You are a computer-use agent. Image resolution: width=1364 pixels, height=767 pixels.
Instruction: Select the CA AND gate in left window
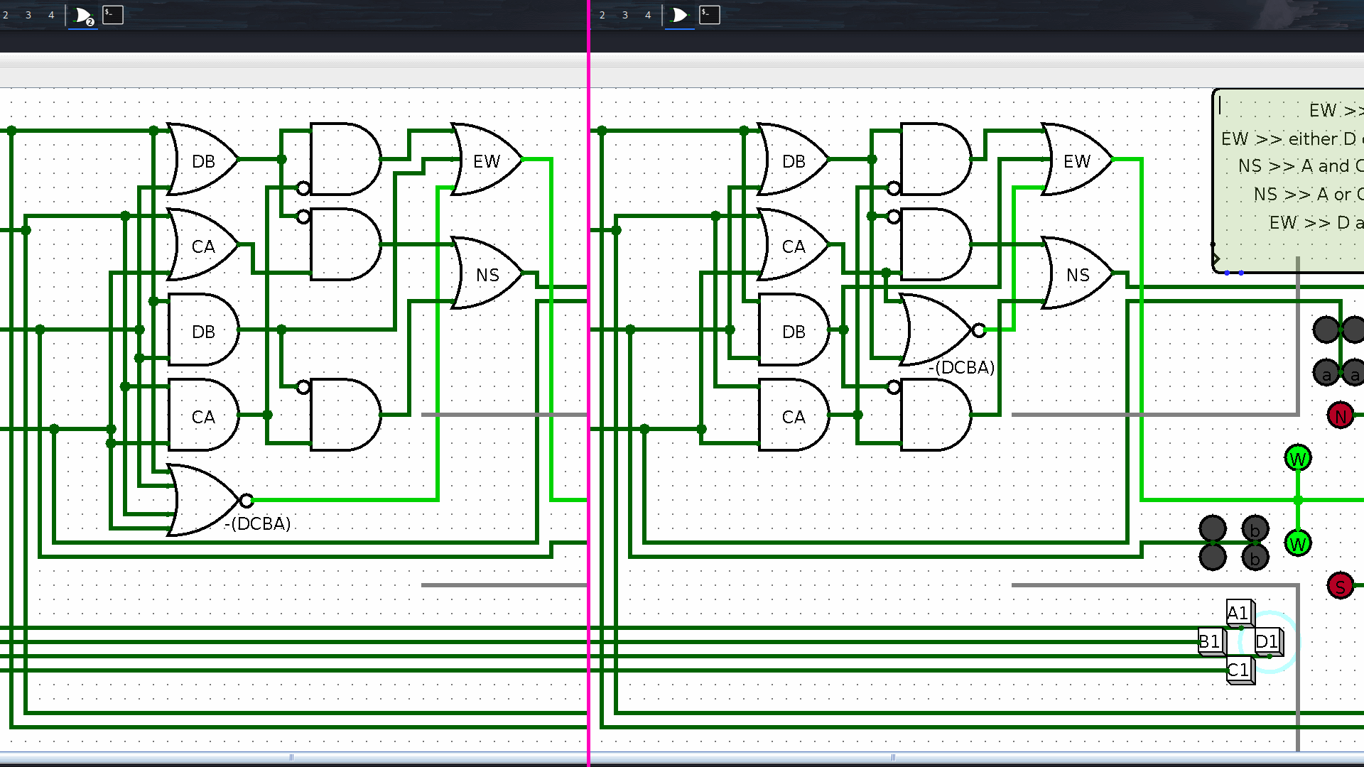[203, 415]
